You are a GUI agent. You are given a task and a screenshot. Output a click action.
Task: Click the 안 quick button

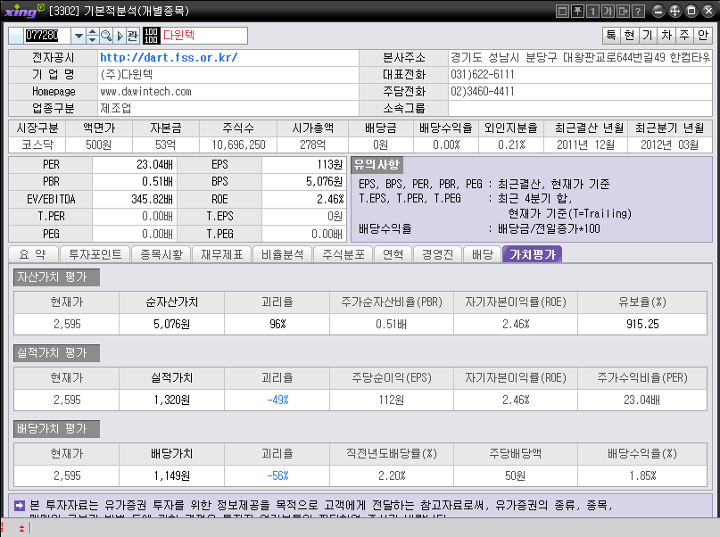(703, 35)
